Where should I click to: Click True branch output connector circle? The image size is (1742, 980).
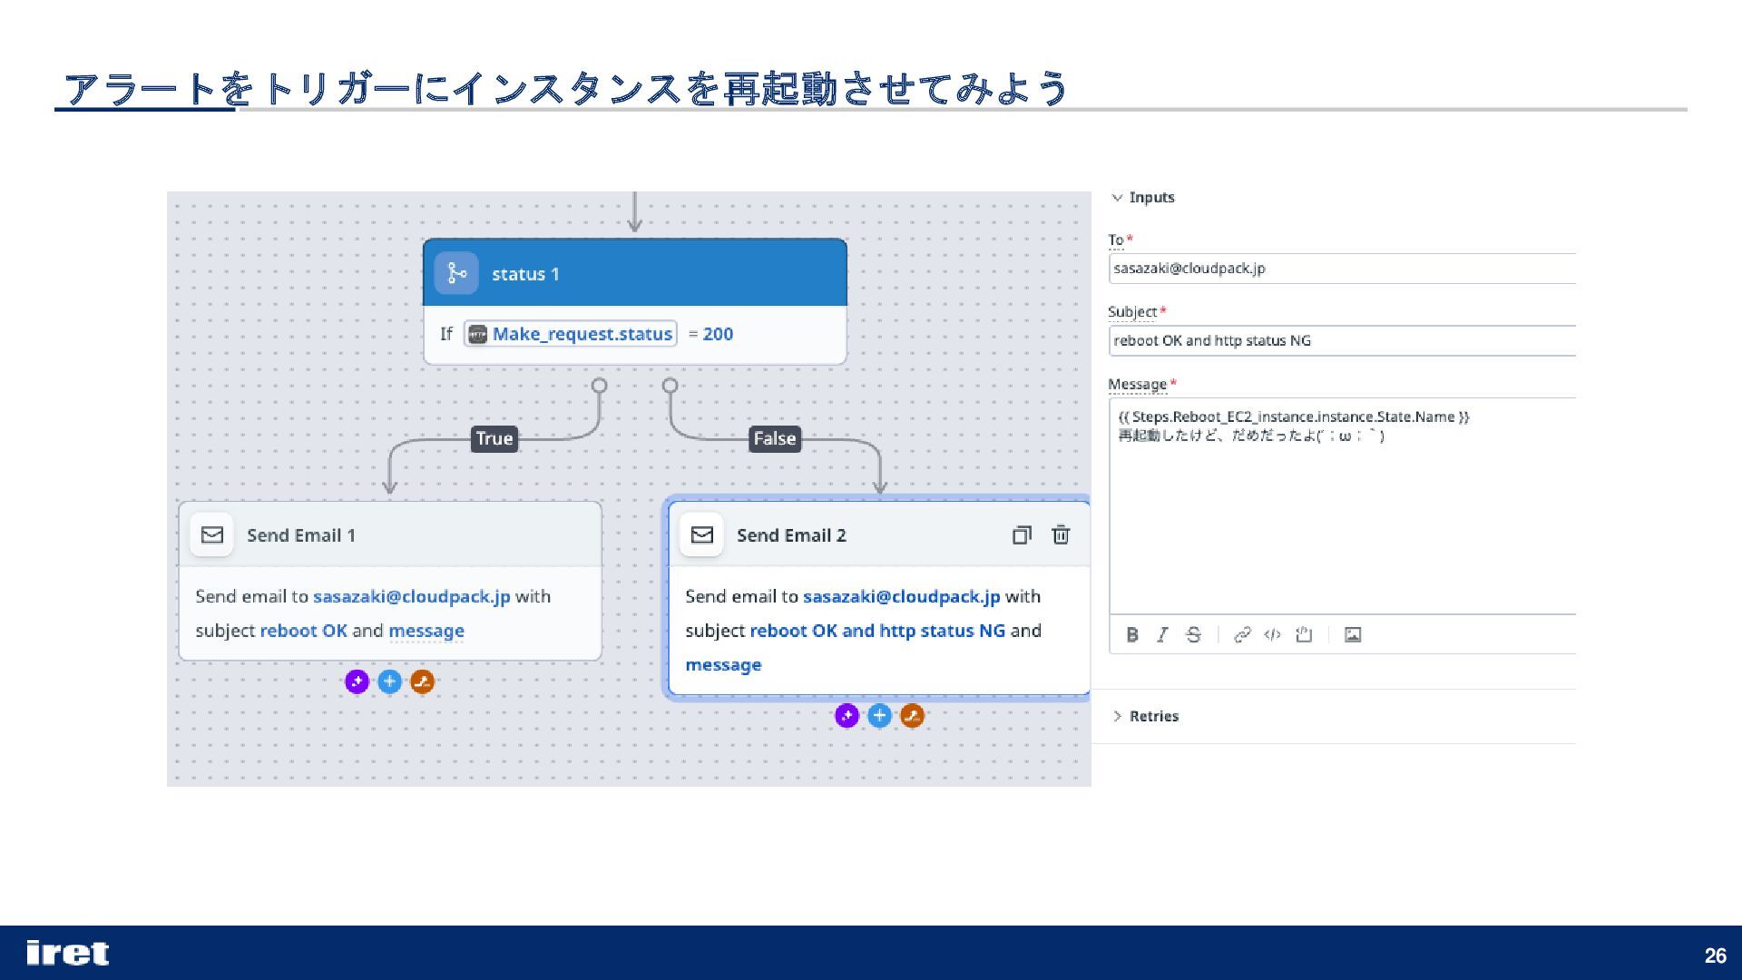coord(599,386)
